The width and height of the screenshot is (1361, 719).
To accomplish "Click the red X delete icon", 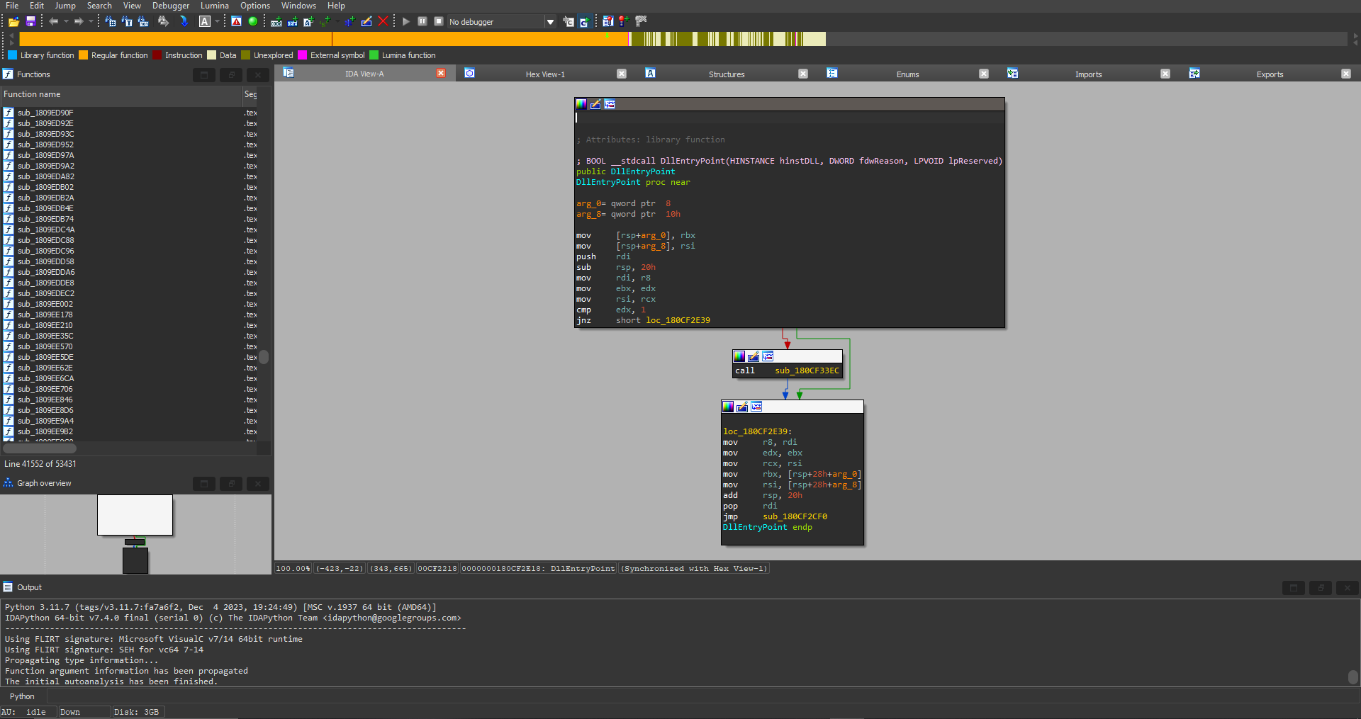I will [383, 22].
